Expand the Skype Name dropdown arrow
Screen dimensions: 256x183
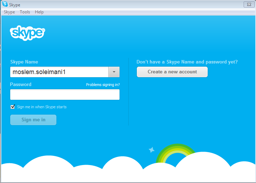[x=114, y=72]
